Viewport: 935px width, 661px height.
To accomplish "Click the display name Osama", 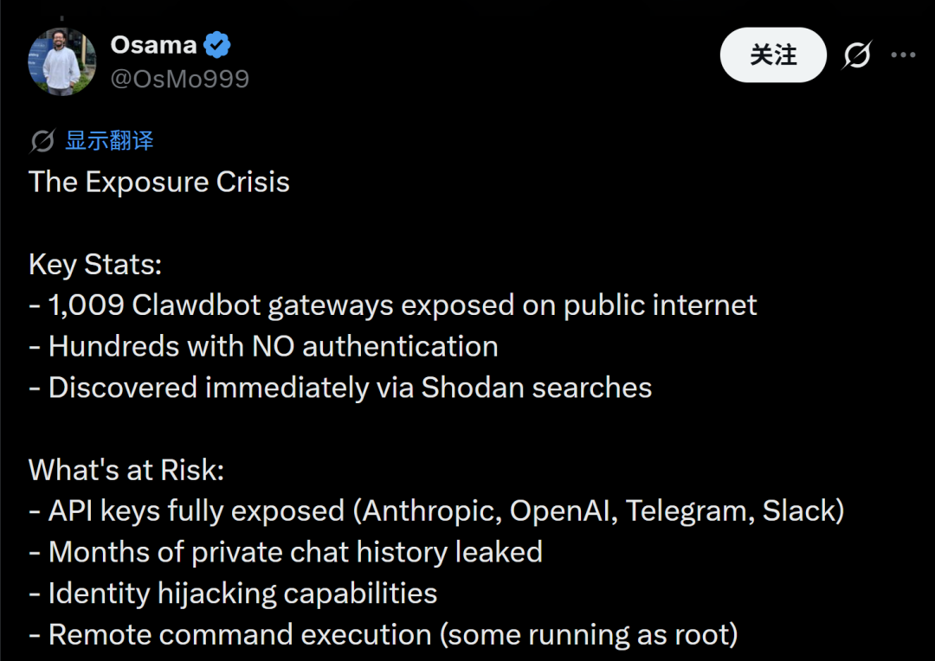I will coord(152,45).
